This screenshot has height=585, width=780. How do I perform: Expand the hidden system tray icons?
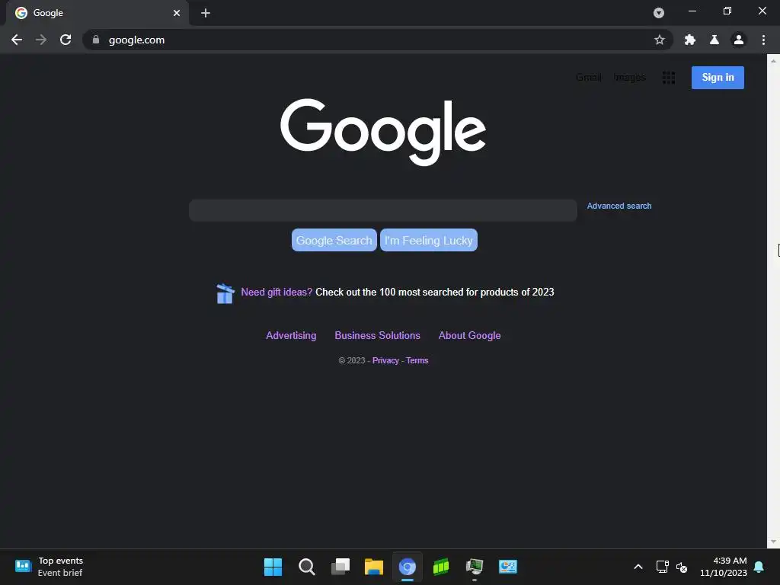[x=638, y=567]
